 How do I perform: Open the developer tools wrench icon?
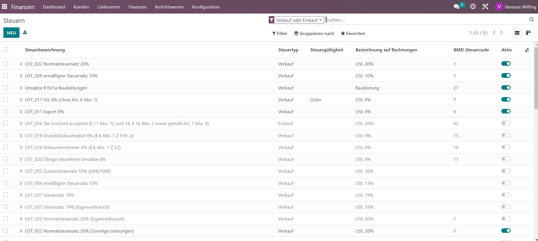[x=485, y=6]
